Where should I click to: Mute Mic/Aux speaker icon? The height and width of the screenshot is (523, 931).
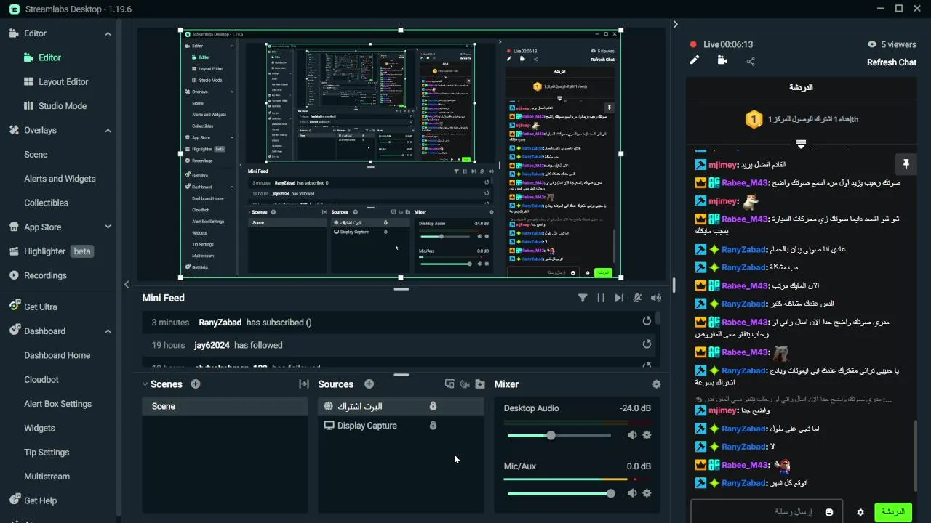click(632, 493)
